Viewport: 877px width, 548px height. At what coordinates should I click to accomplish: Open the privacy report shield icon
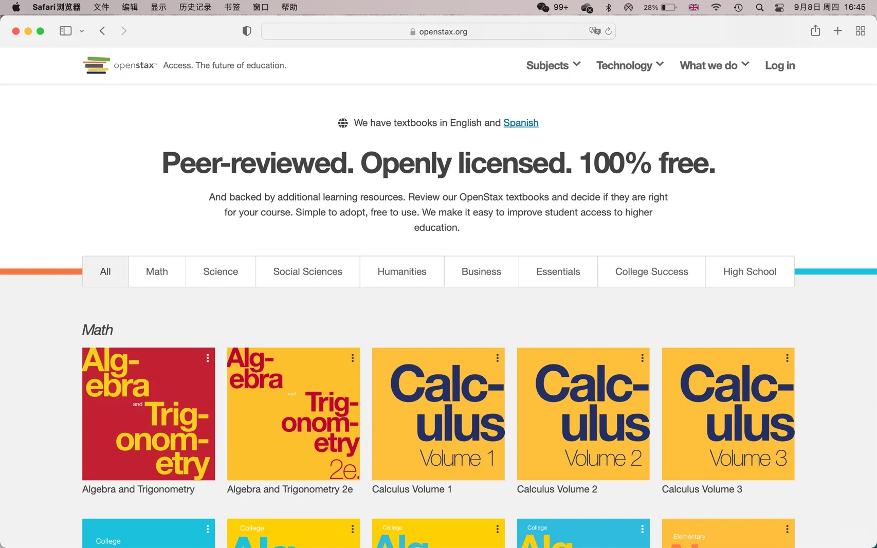coord(247,31)
